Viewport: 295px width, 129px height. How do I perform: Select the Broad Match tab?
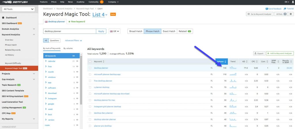[x=136, y=31]
